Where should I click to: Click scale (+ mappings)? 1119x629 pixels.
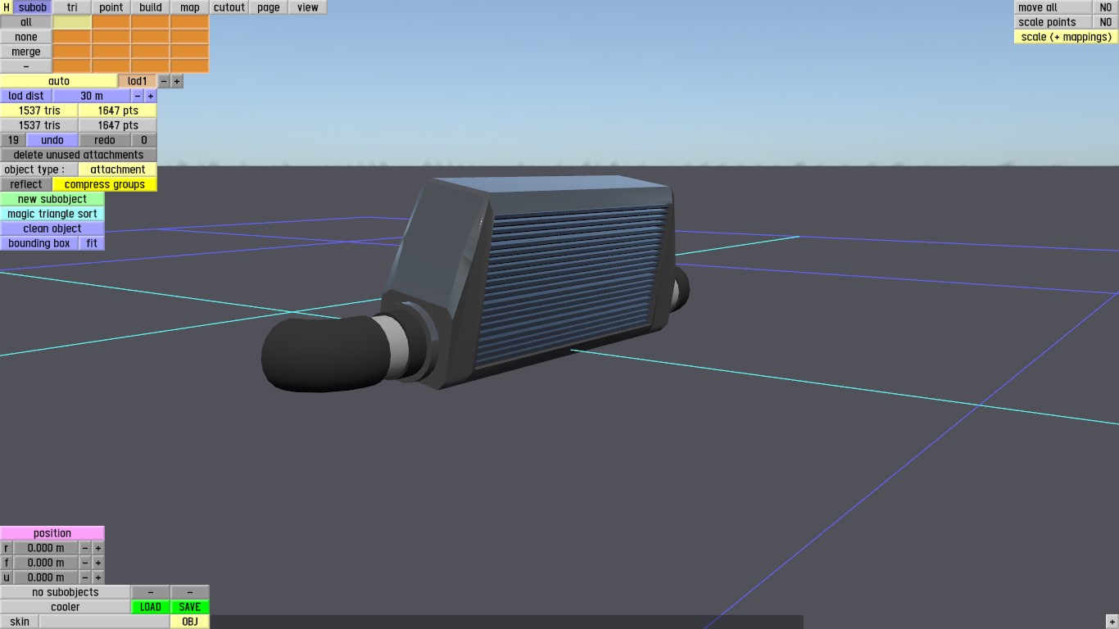[x=1067, y=37]
